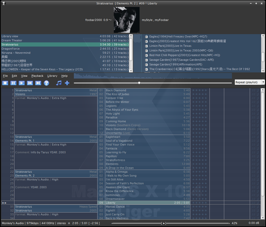Open the File menu
Viewport: 266px width, 227px height.
pos(5,76)
